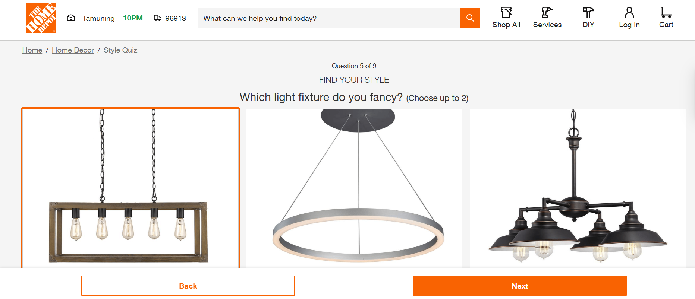This screenshot has width=695, height=299.
Task: Click the delivery truck icon near 96913
Action: (x=158, y=18)
